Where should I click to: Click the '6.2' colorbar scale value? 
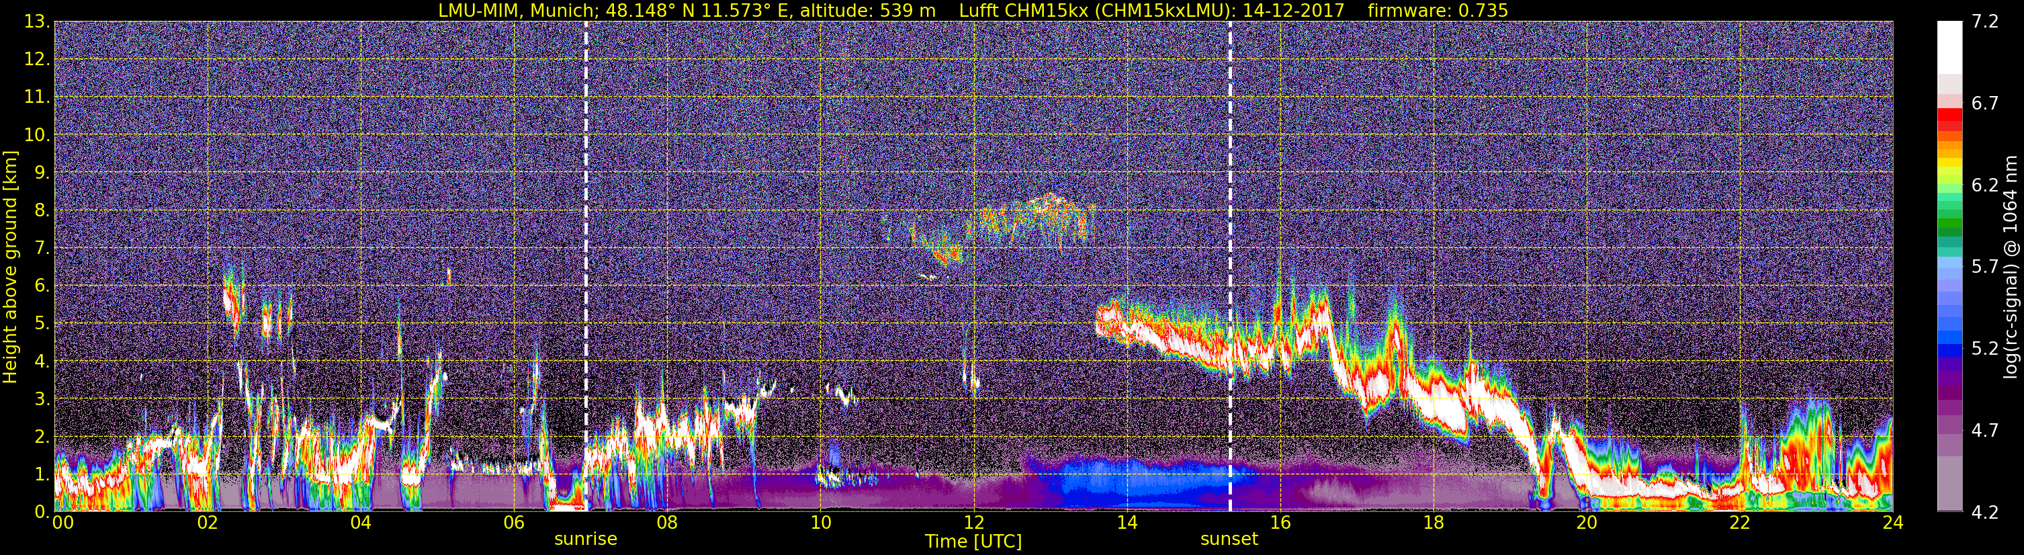pos(1985,185)
